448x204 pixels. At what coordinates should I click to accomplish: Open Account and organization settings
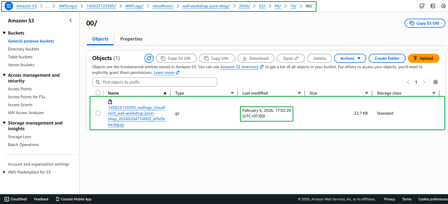[x=38, y=164]
